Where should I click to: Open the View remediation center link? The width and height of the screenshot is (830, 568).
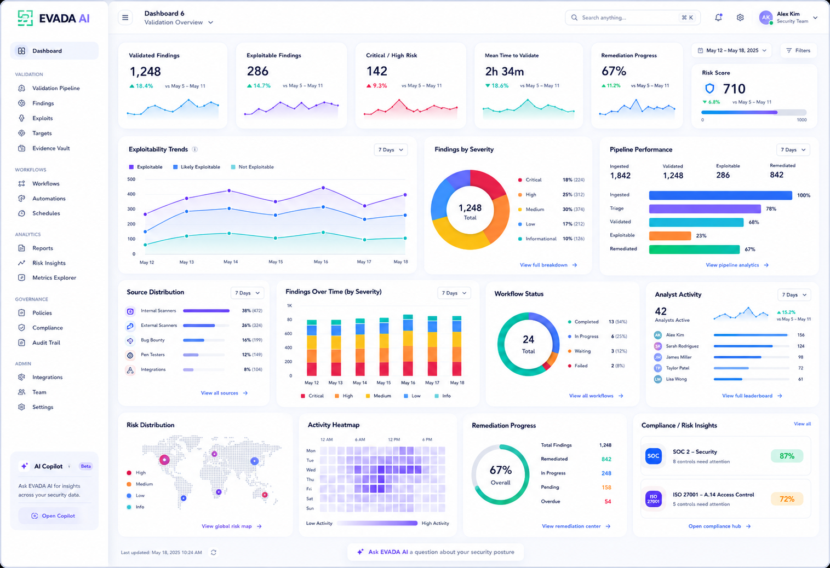(576, 526)
